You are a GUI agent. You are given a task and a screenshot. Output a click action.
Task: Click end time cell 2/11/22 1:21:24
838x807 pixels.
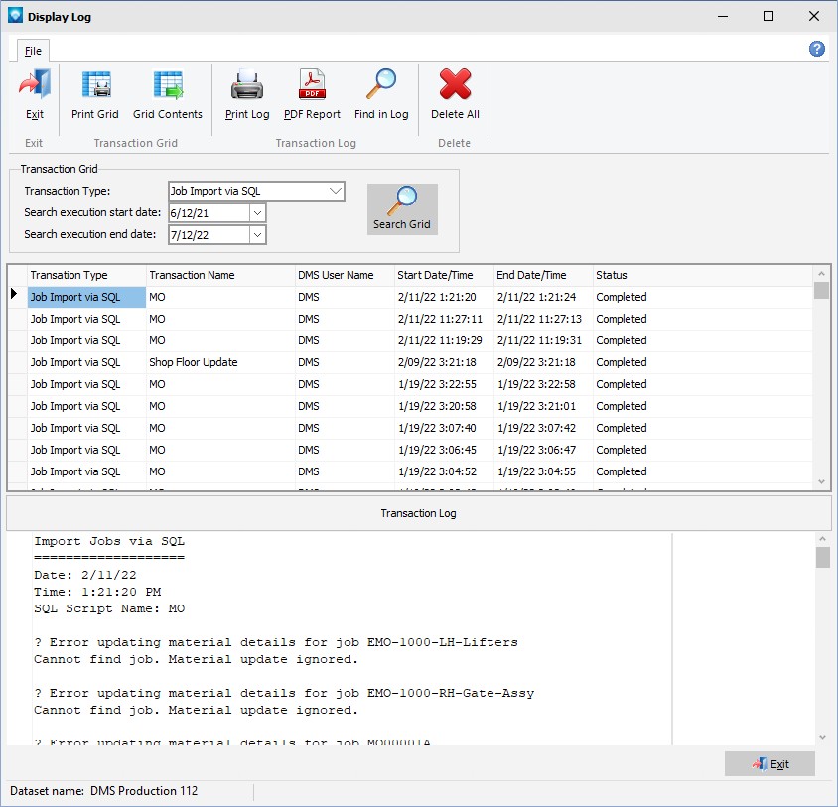pos(543,297)
